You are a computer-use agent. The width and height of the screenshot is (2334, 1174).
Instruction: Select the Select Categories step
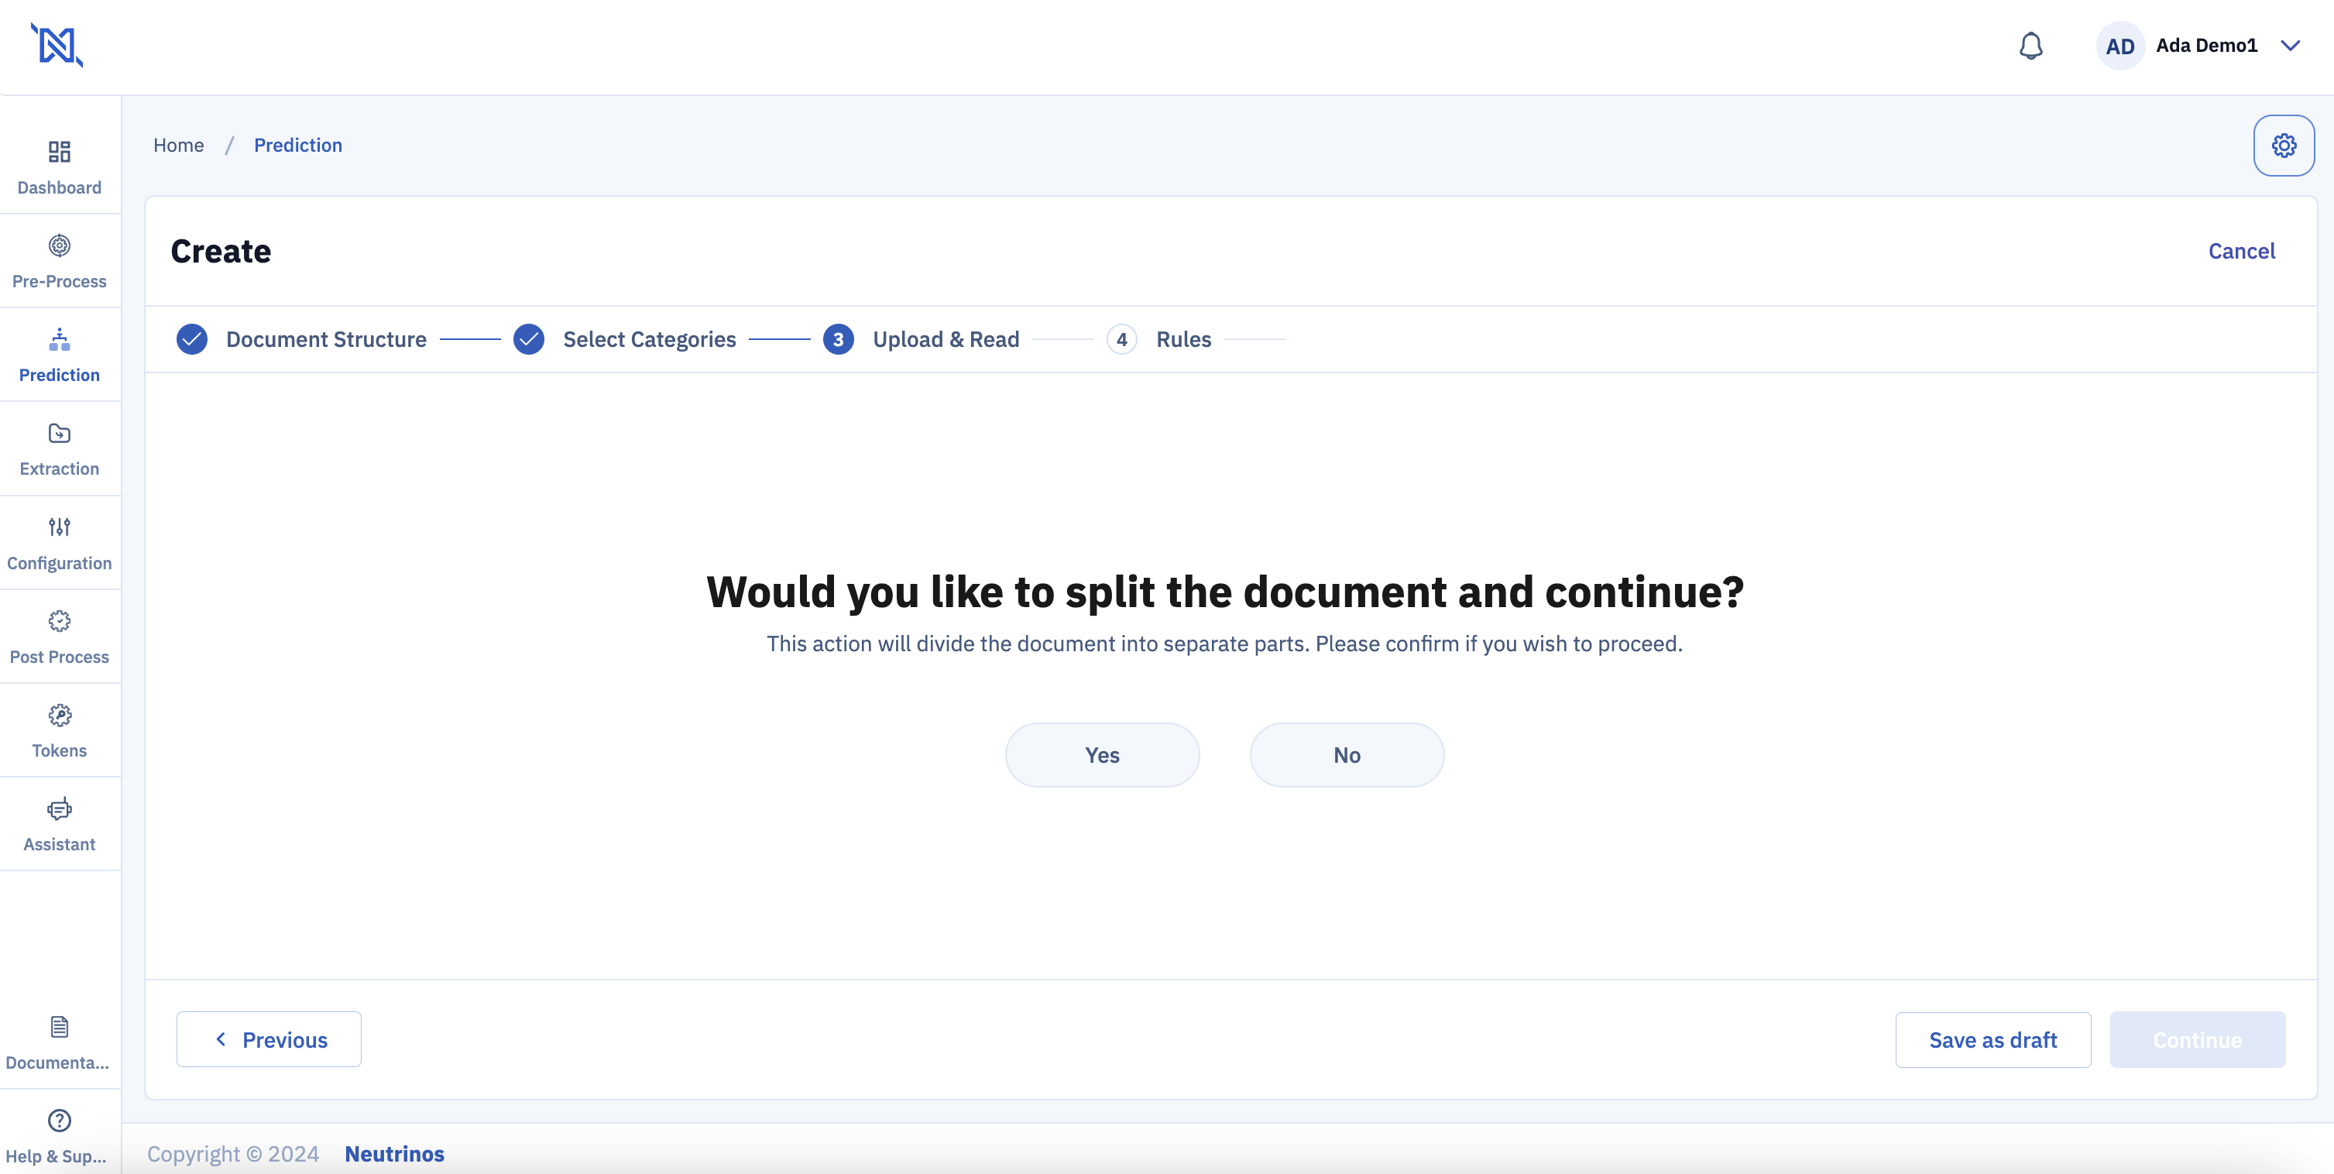[x=650, y=338]
